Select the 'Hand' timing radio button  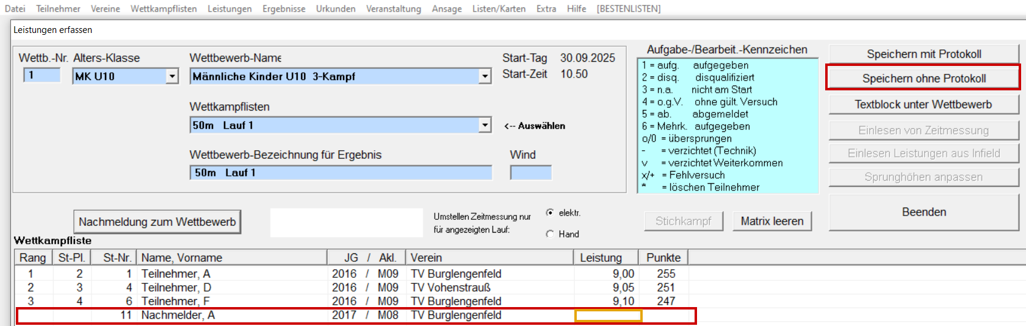[550, 234]
